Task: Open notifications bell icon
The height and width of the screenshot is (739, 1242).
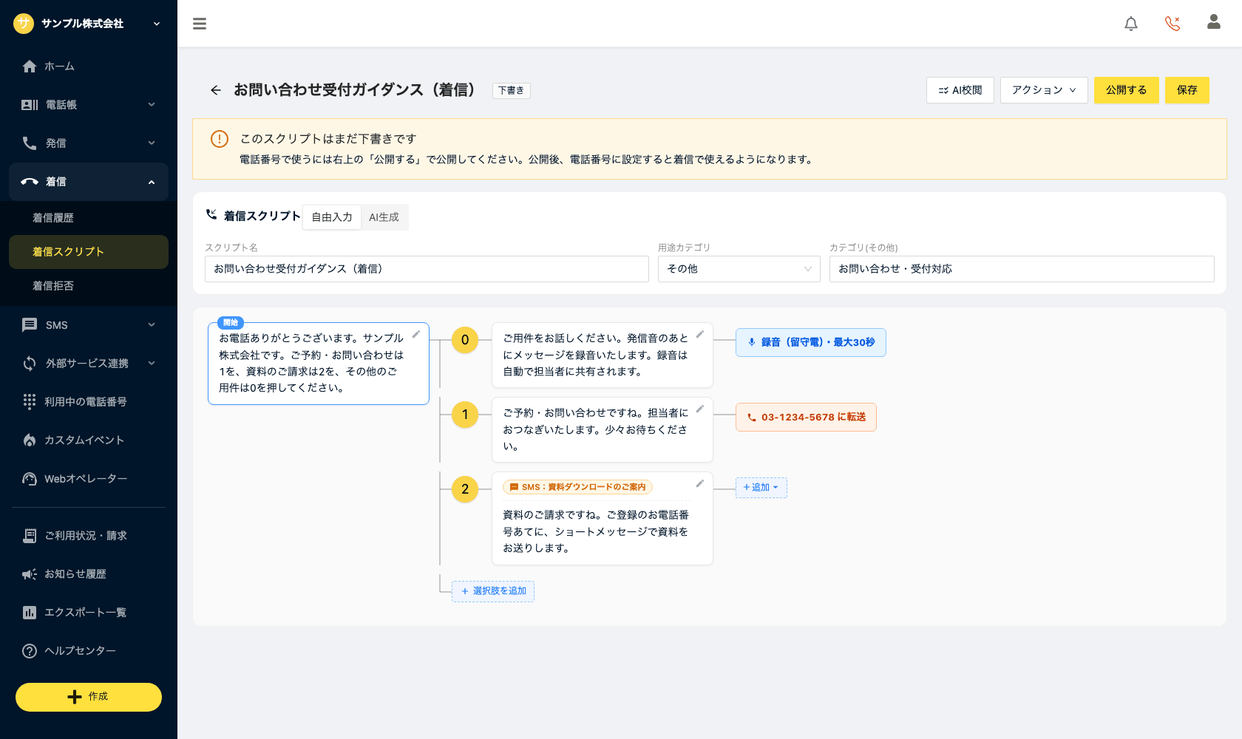Action: tap(1131, 24)
